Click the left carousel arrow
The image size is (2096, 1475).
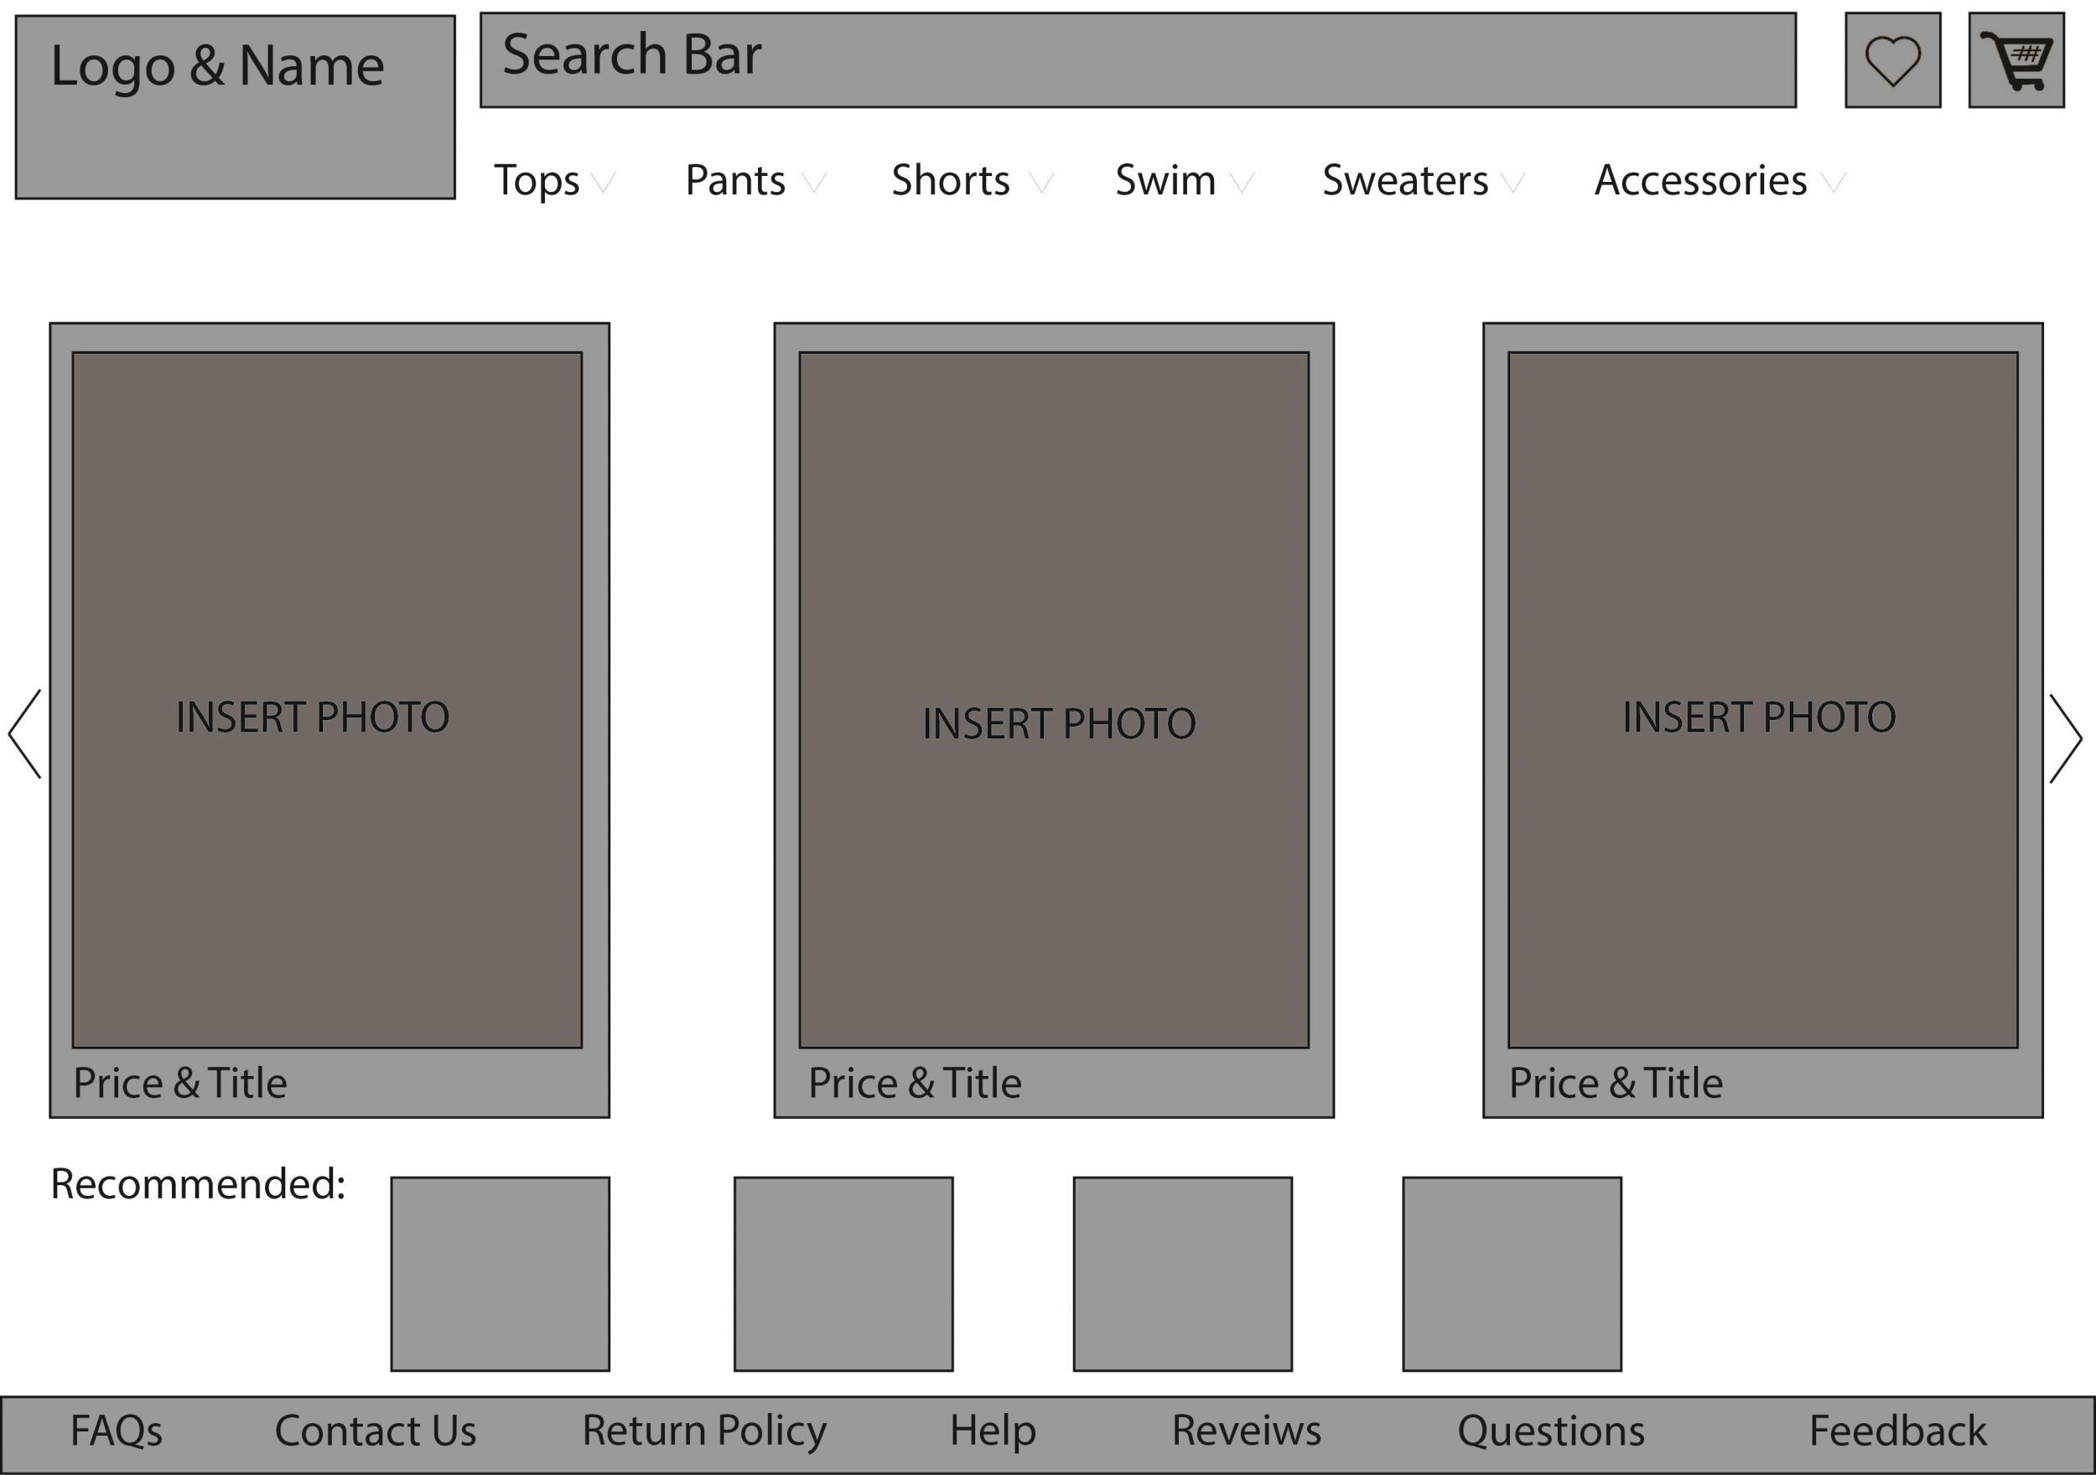24,734
